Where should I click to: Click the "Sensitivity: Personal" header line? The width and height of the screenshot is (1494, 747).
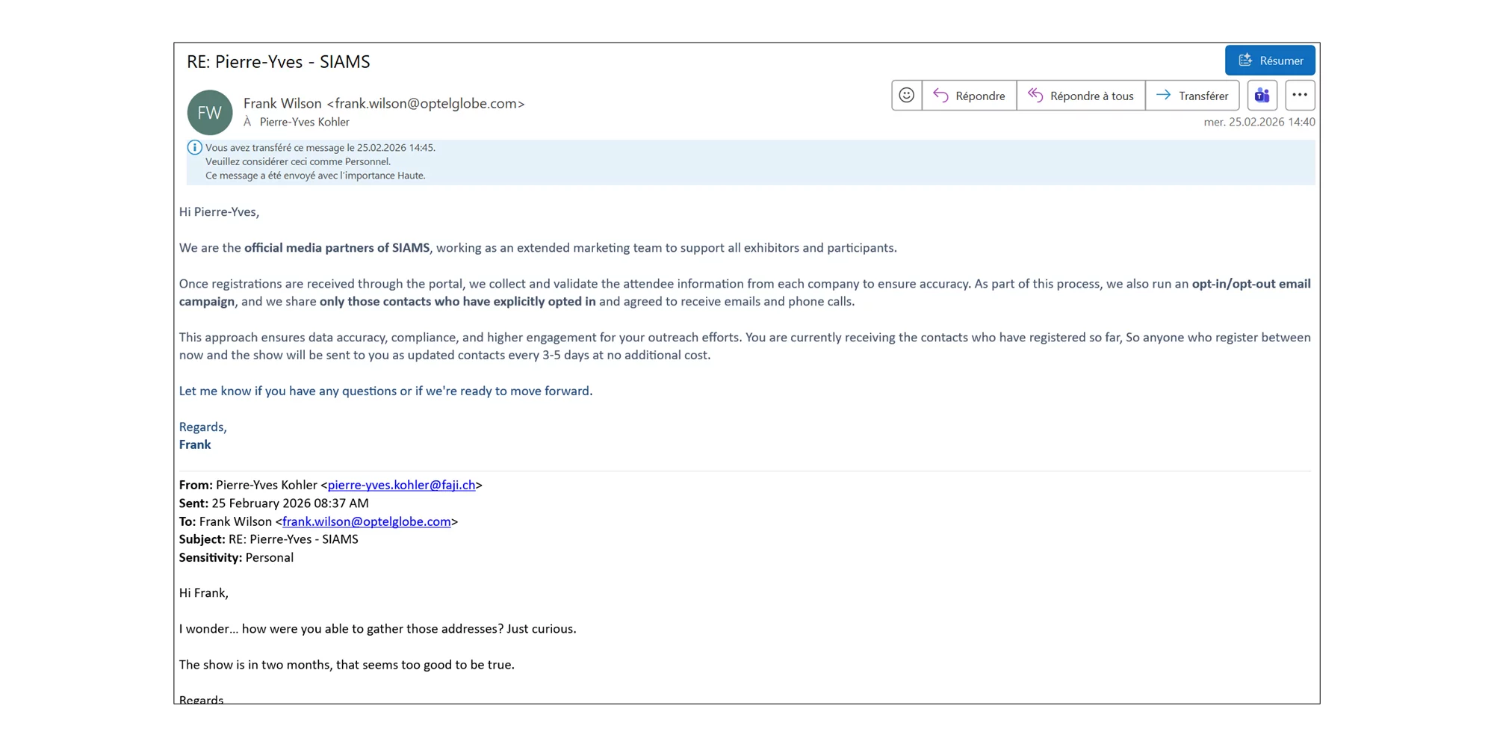pyautogui.click(x=236, y=557)
